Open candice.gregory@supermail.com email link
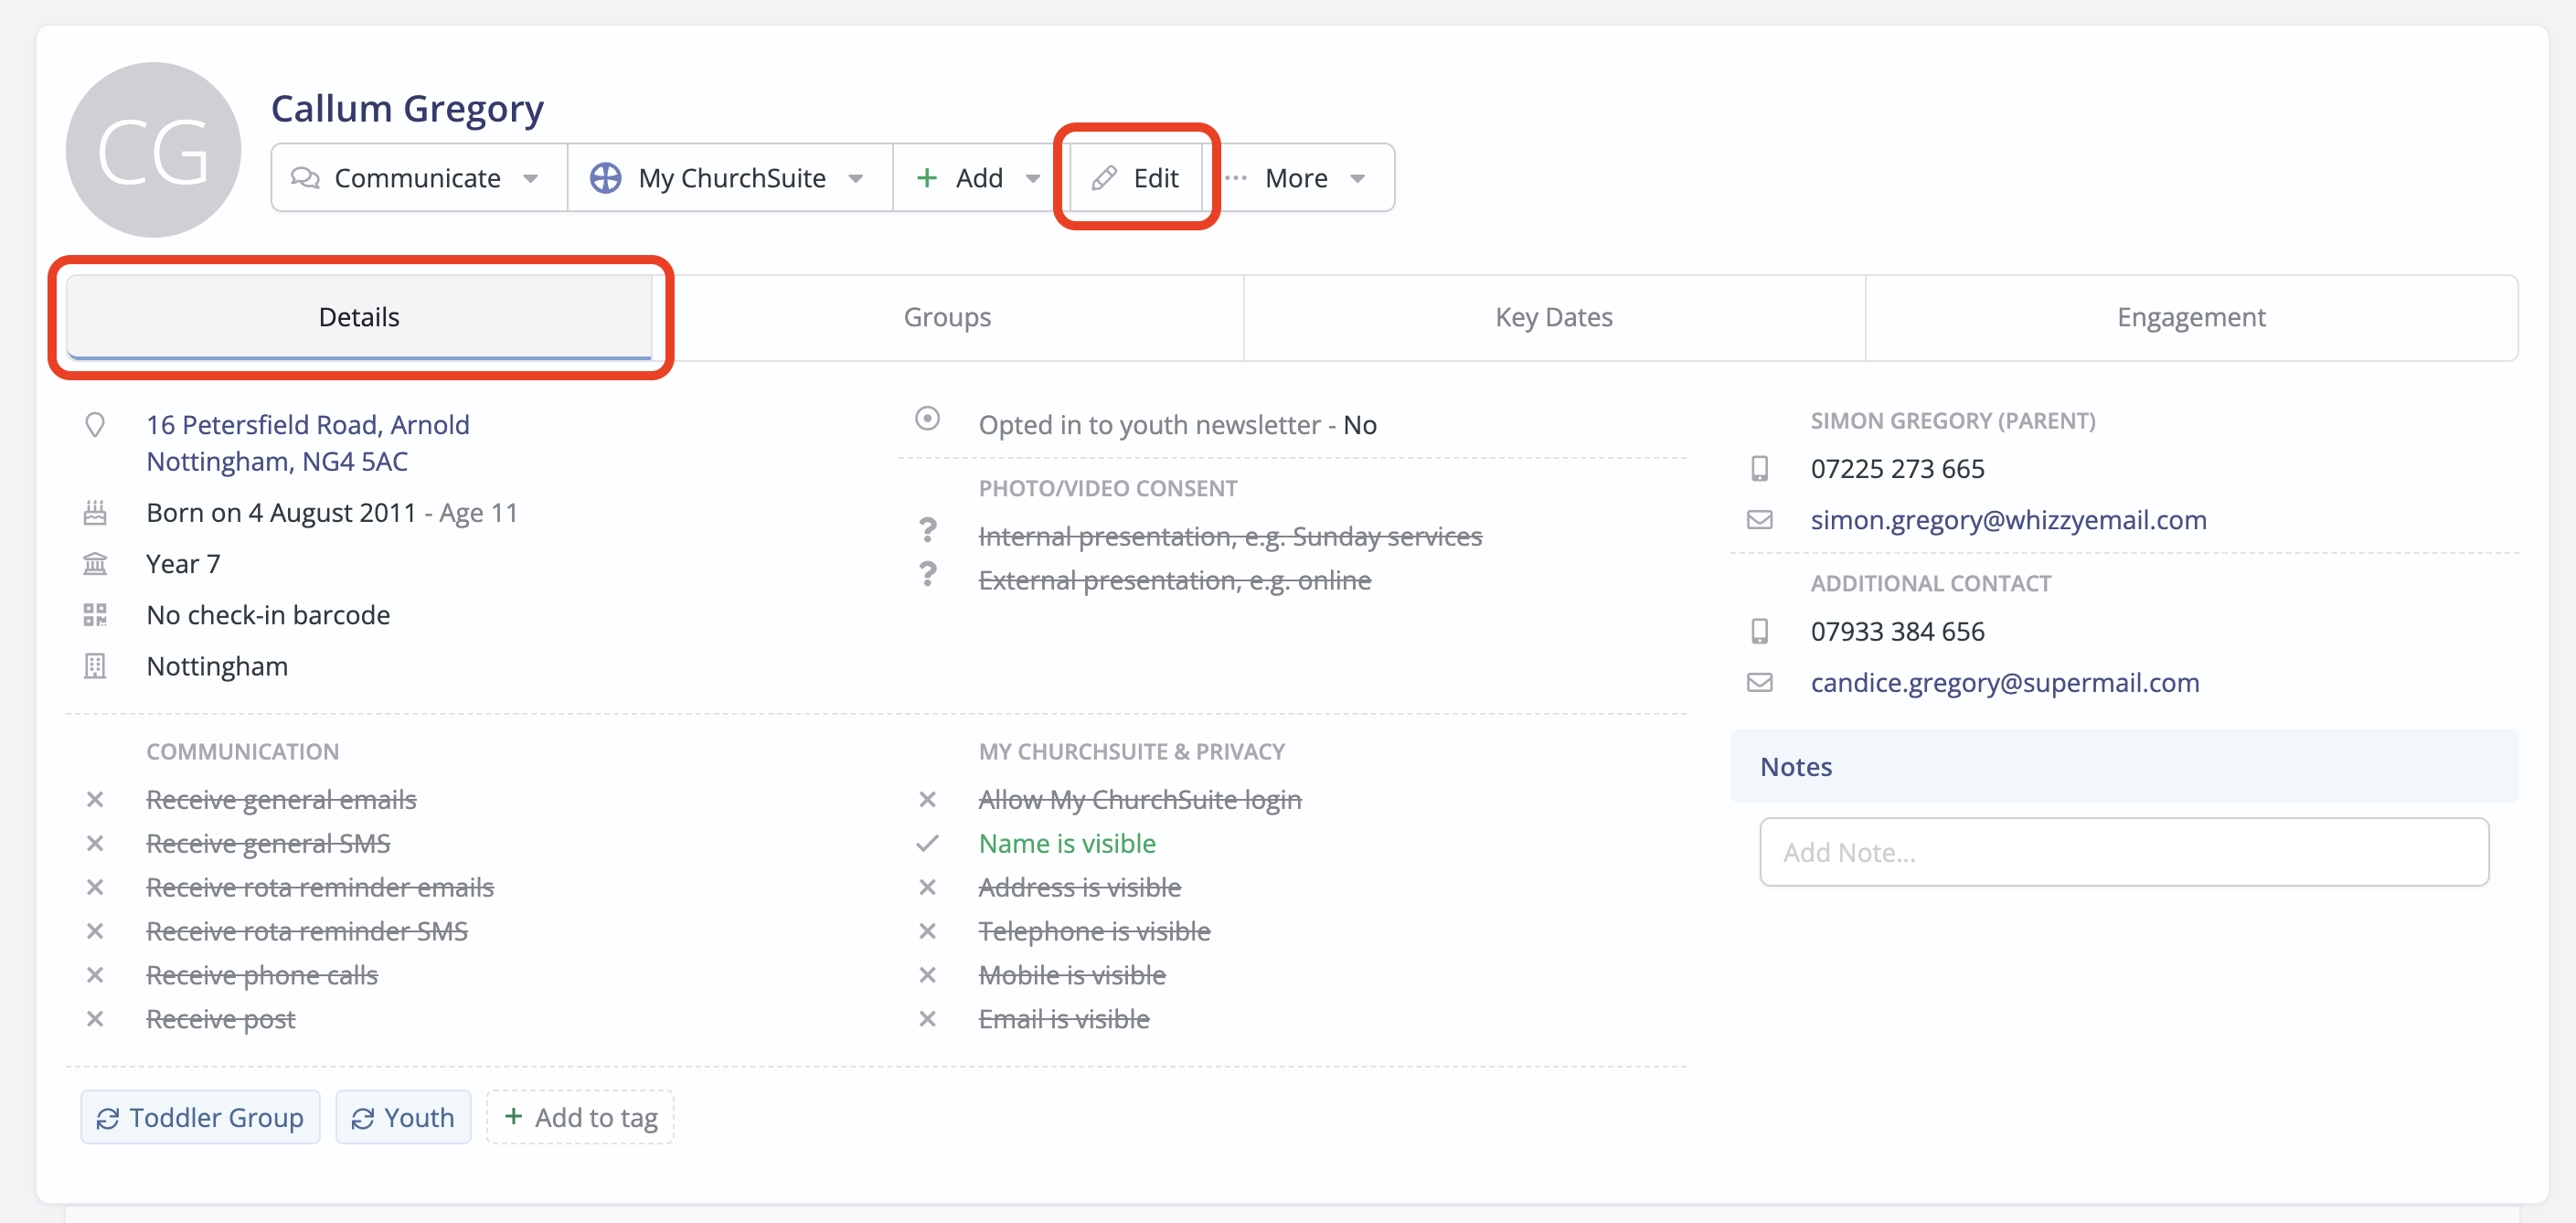This screenshot has height=1223, width=2576. [x=2004, y=683]
